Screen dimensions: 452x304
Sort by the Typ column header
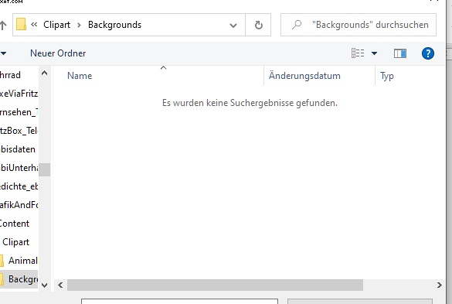(x=387, y=77)
